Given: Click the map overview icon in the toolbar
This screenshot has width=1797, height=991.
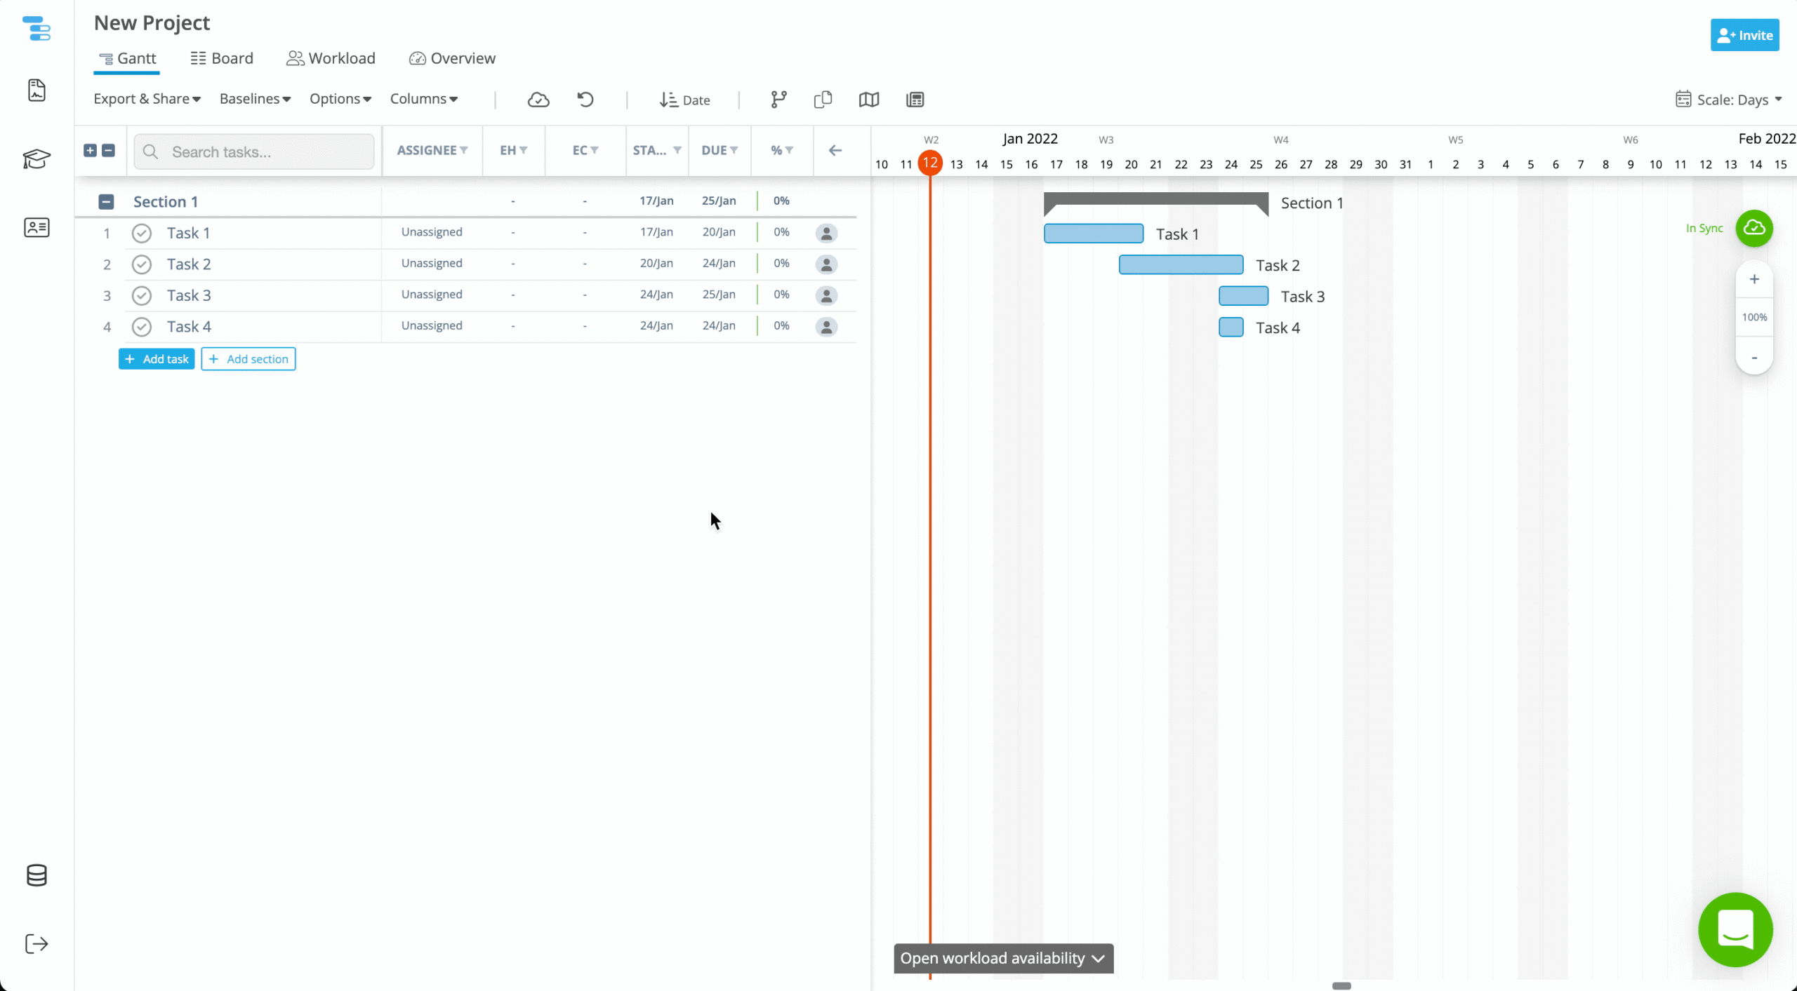Looking at the screenshot, I should 868,100.
